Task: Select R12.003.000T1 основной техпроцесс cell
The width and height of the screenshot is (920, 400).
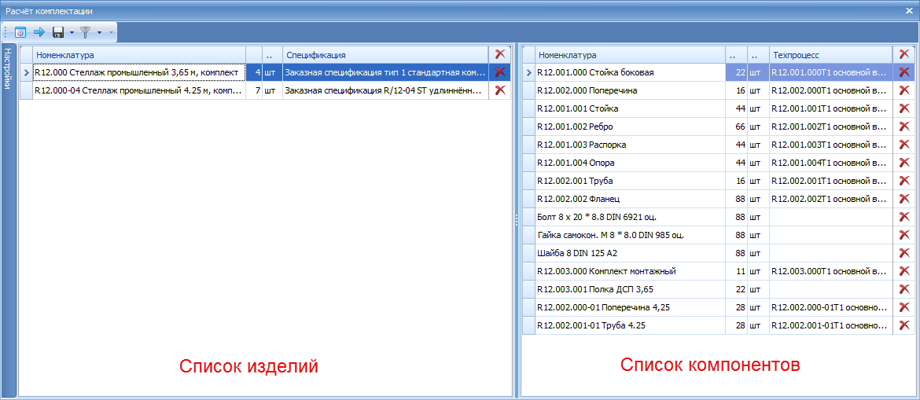Action: 831,272
